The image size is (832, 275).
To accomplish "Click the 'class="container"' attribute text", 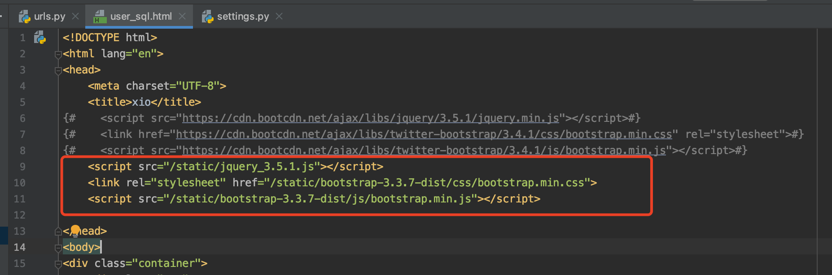I will pyautogui.click(x=148, y=263).
